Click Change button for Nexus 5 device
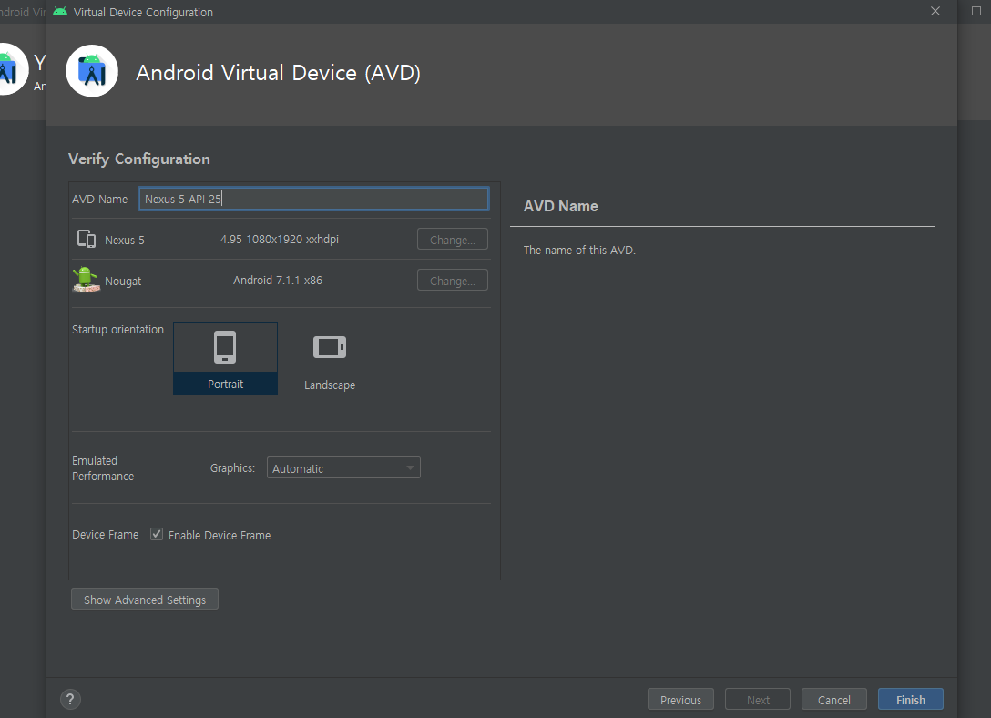The height and width of the screenshot is (718, 991). pos(453,240)
